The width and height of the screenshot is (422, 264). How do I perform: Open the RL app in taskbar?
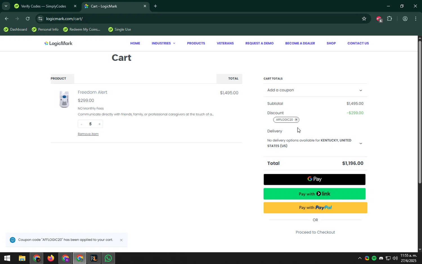pos(94,258)
